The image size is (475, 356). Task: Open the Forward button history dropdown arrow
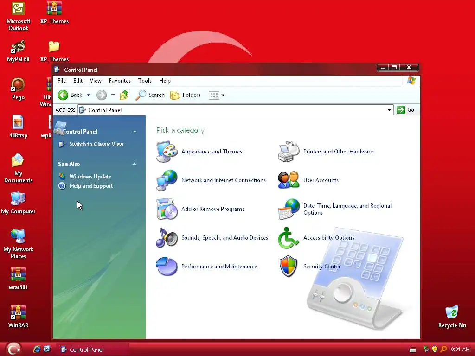click(x=113, y=95)
